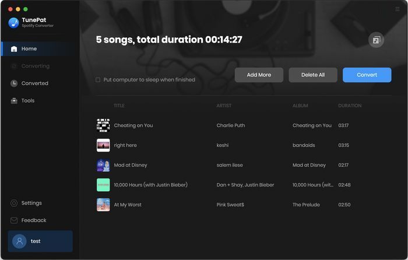Screen dimensions: 408x260
Task: Click artist salem ilese
Action: coord(230,165)
